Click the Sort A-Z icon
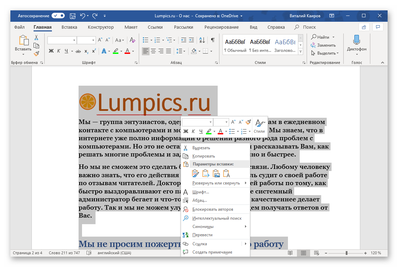The height and width of the screenshot is (267, 398). (x=203, y=40)
